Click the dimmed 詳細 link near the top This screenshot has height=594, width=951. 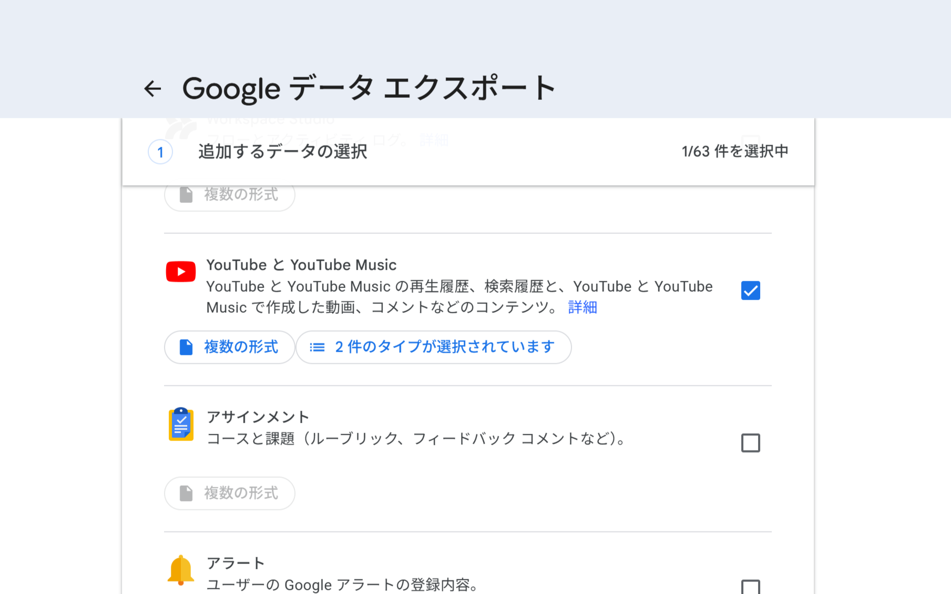[x=433, y=139]
